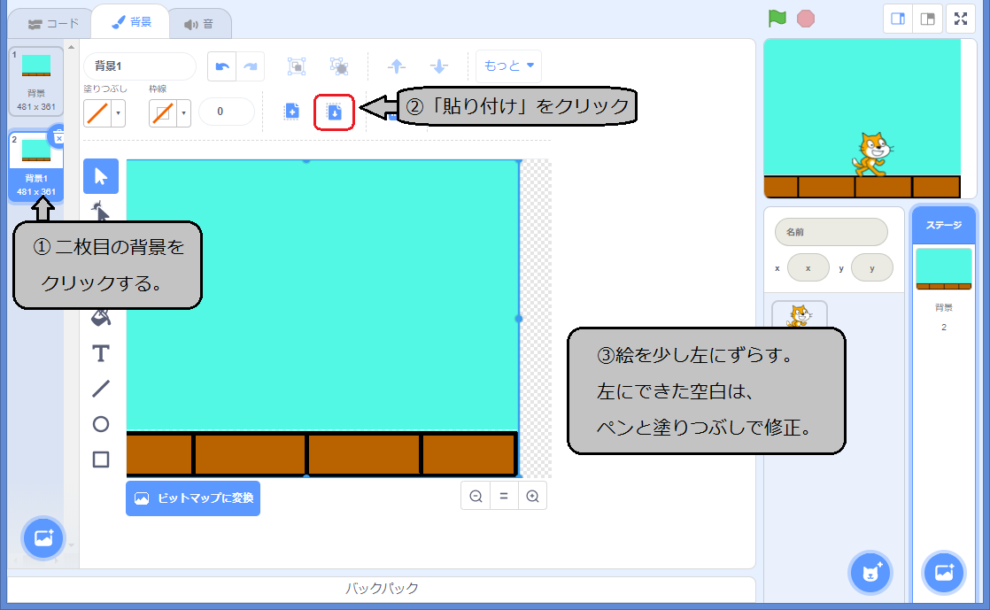Open the 音 tab
Viewport: 990px width, 610px height.
tap(199, 24)
